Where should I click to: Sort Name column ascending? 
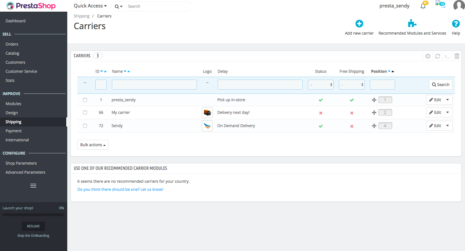coord(129,71)
